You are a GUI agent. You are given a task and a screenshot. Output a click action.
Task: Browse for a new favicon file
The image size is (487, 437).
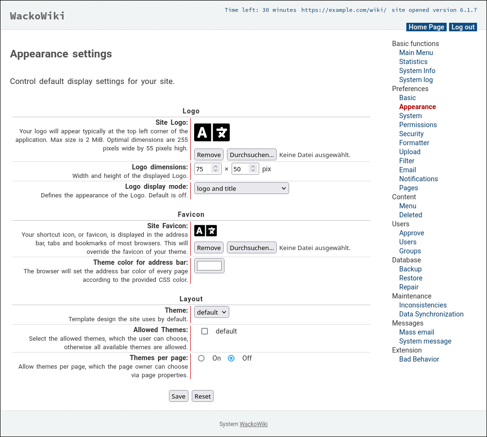(x=252, y=247)
